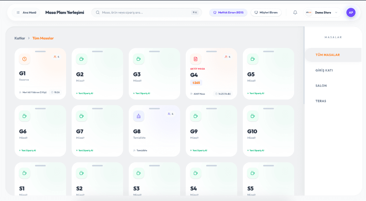The image size is (366, 201).
Task: Open Ana Menü button
Action: point(26,13)
